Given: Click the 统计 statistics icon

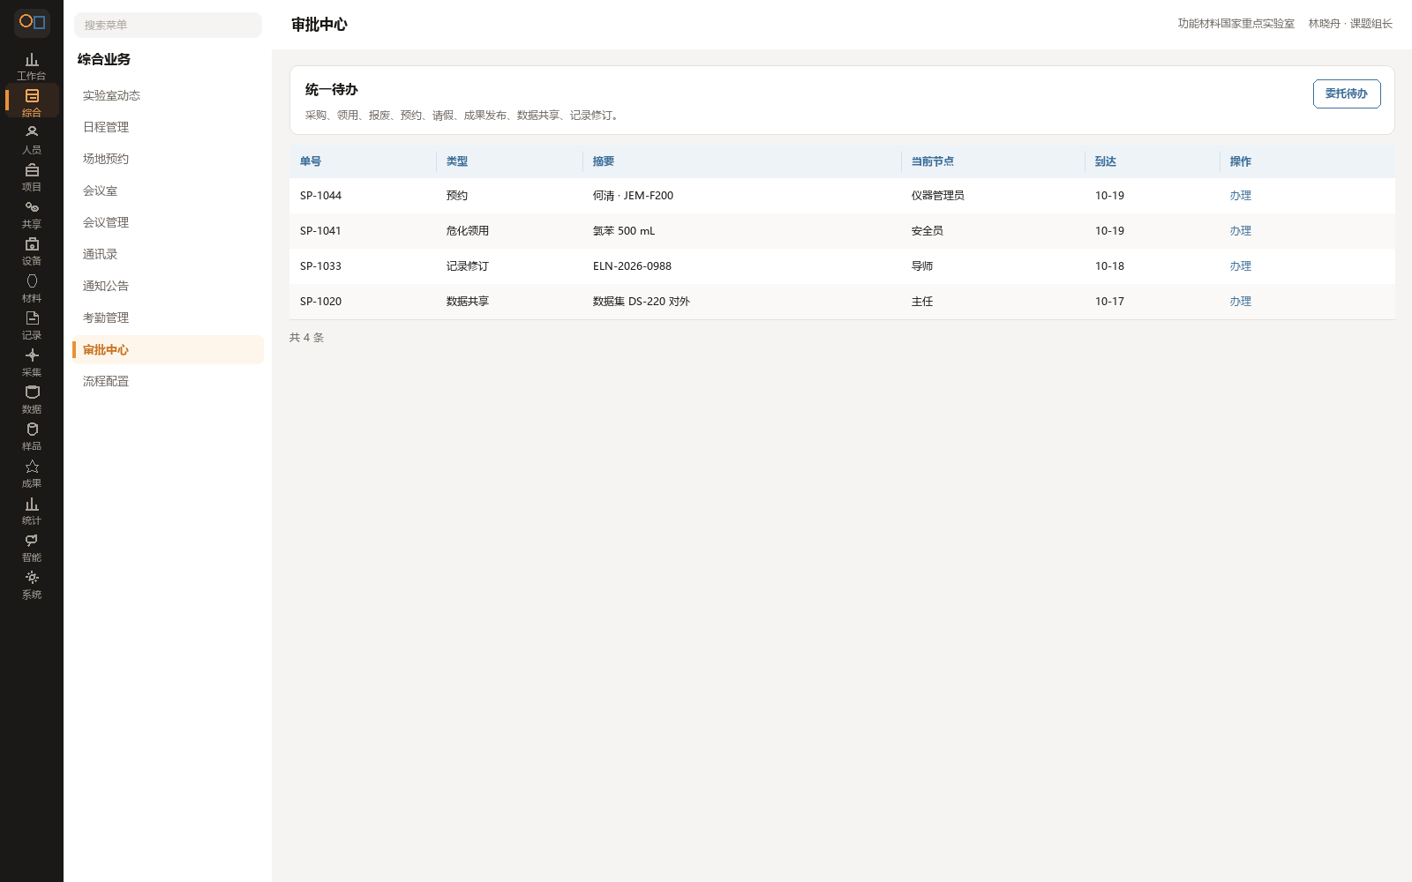Looking at the screenshot, I should 32,510.
